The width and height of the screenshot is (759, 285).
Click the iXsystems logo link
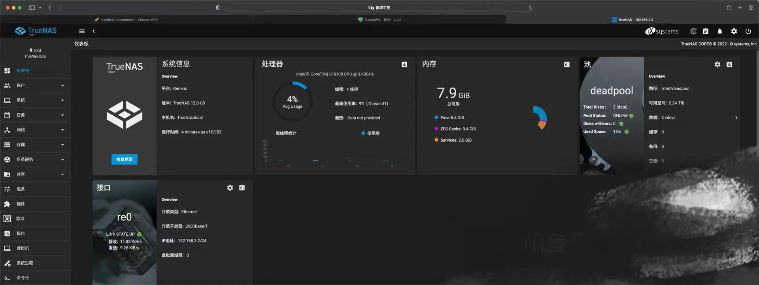662,31
